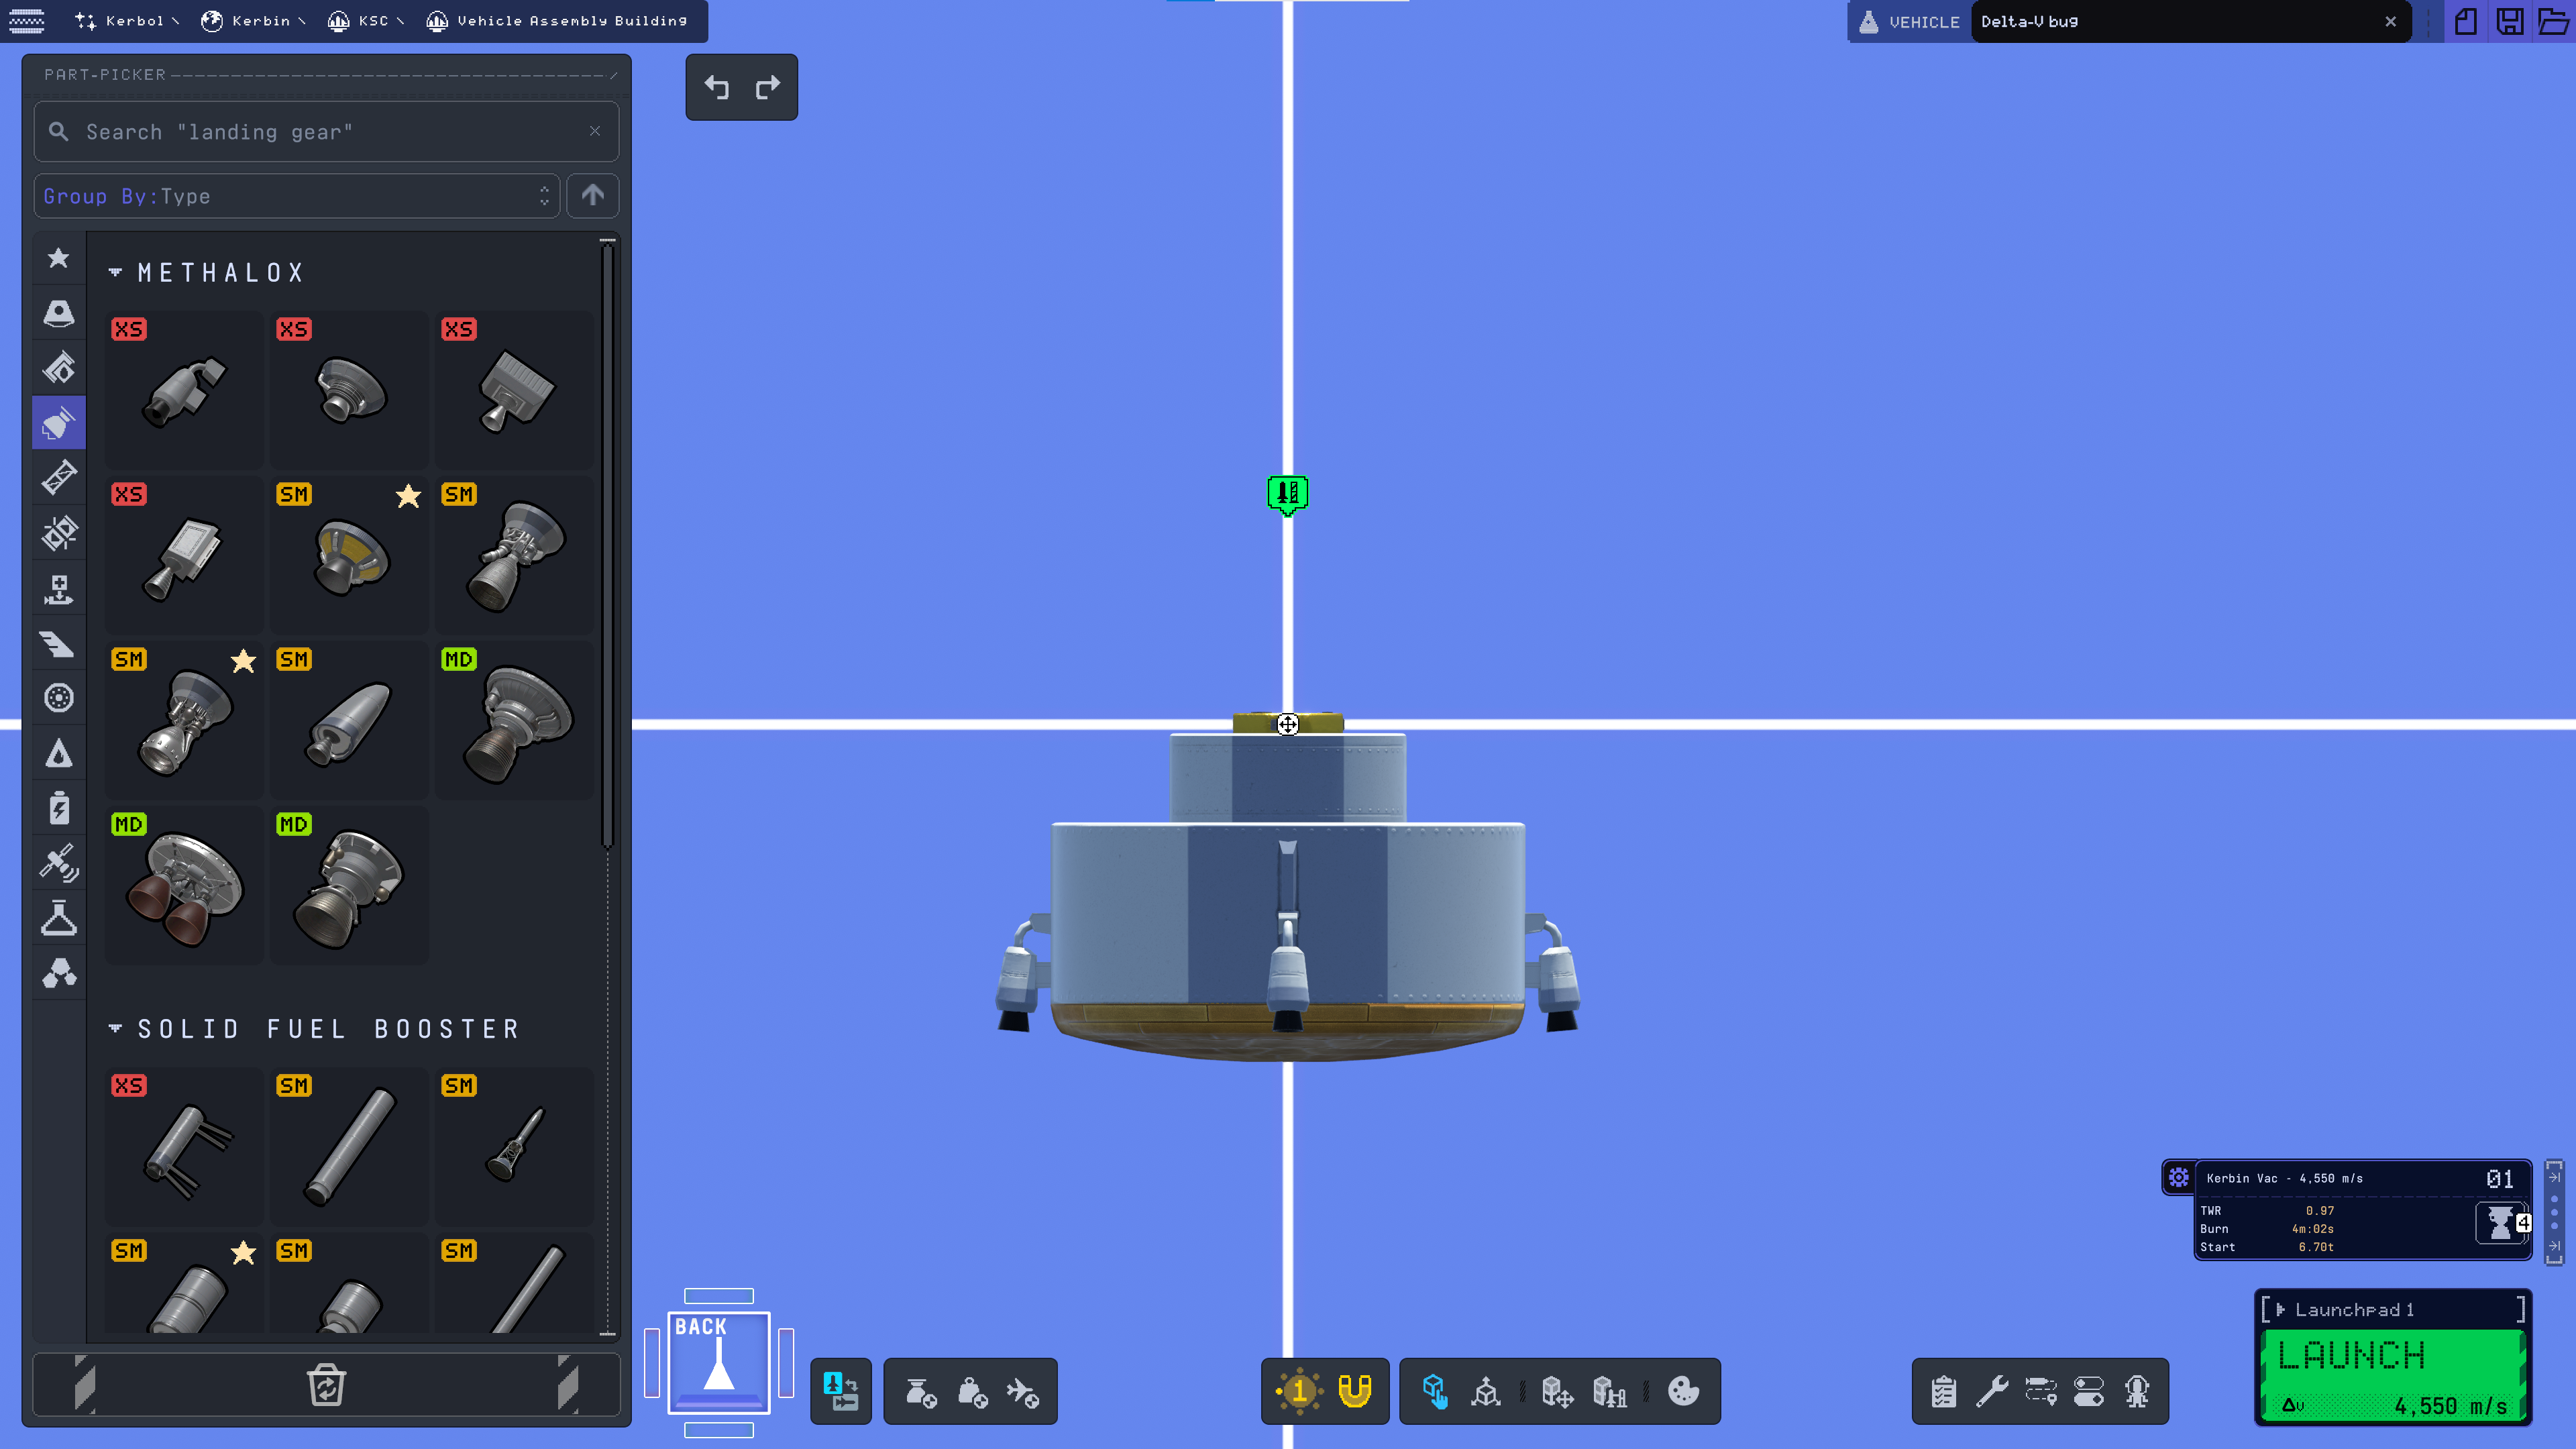The height and width of the screenshot is (1449, 2576).
Task: Open the Structural trusses category icon
Action: (59, 478)
